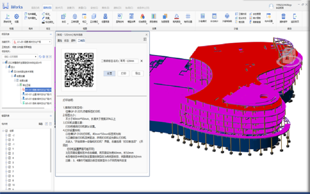Click the QR label name input field

[x=129, y=61]
